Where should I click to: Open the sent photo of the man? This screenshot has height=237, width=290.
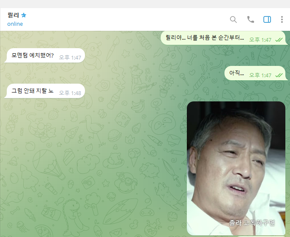236,168
